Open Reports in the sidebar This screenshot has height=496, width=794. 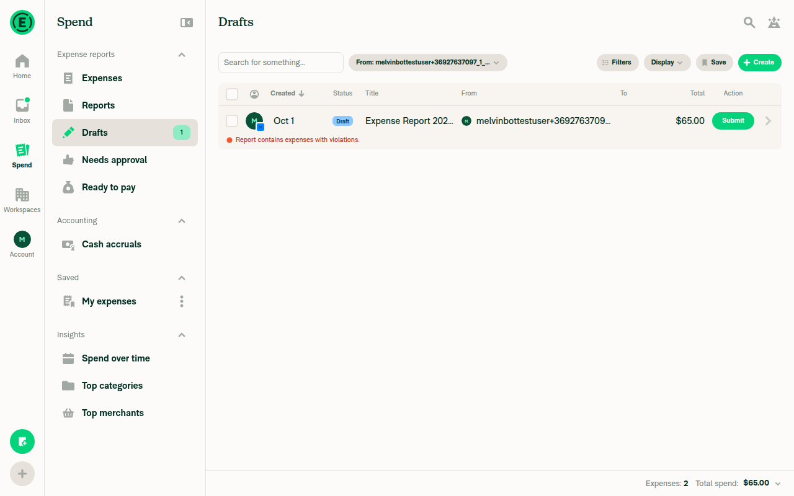coord(125,105)
